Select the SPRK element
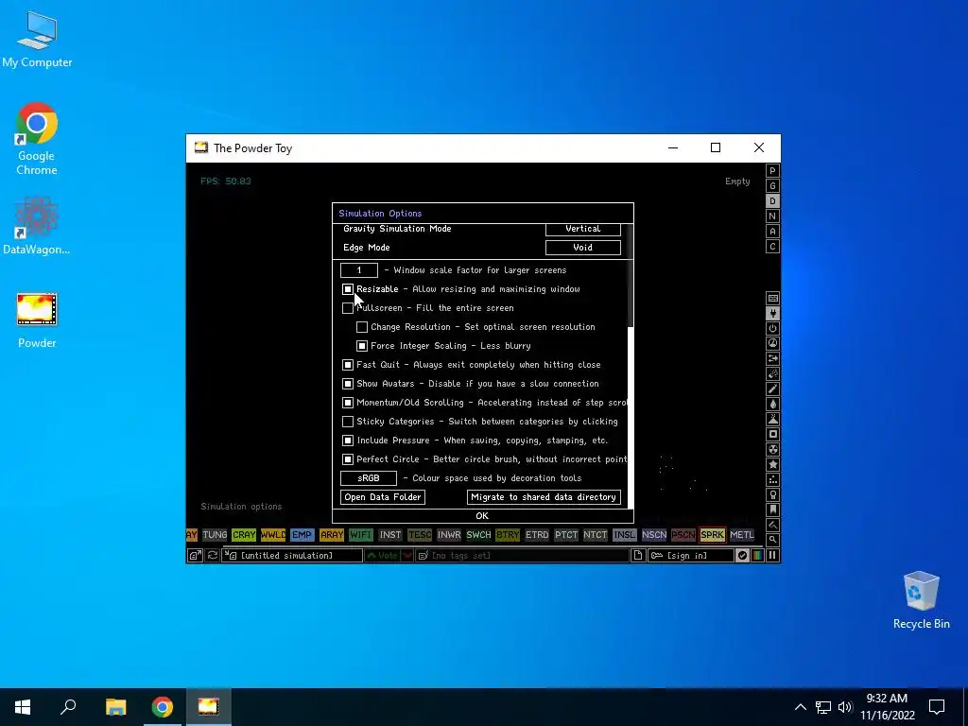Image resolution: width=968 pixels, height=726 pixels. [713, 535]
